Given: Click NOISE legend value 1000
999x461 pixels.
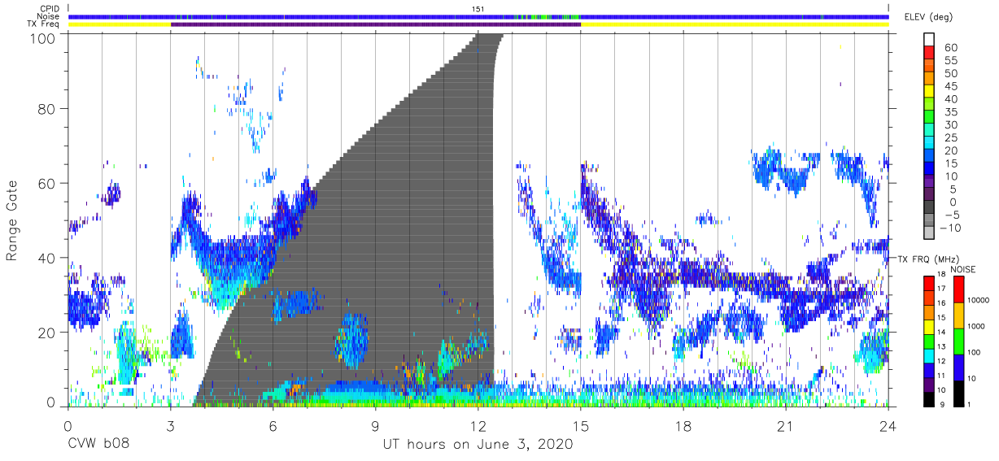Looking at the screenshot, I should 976,326.
